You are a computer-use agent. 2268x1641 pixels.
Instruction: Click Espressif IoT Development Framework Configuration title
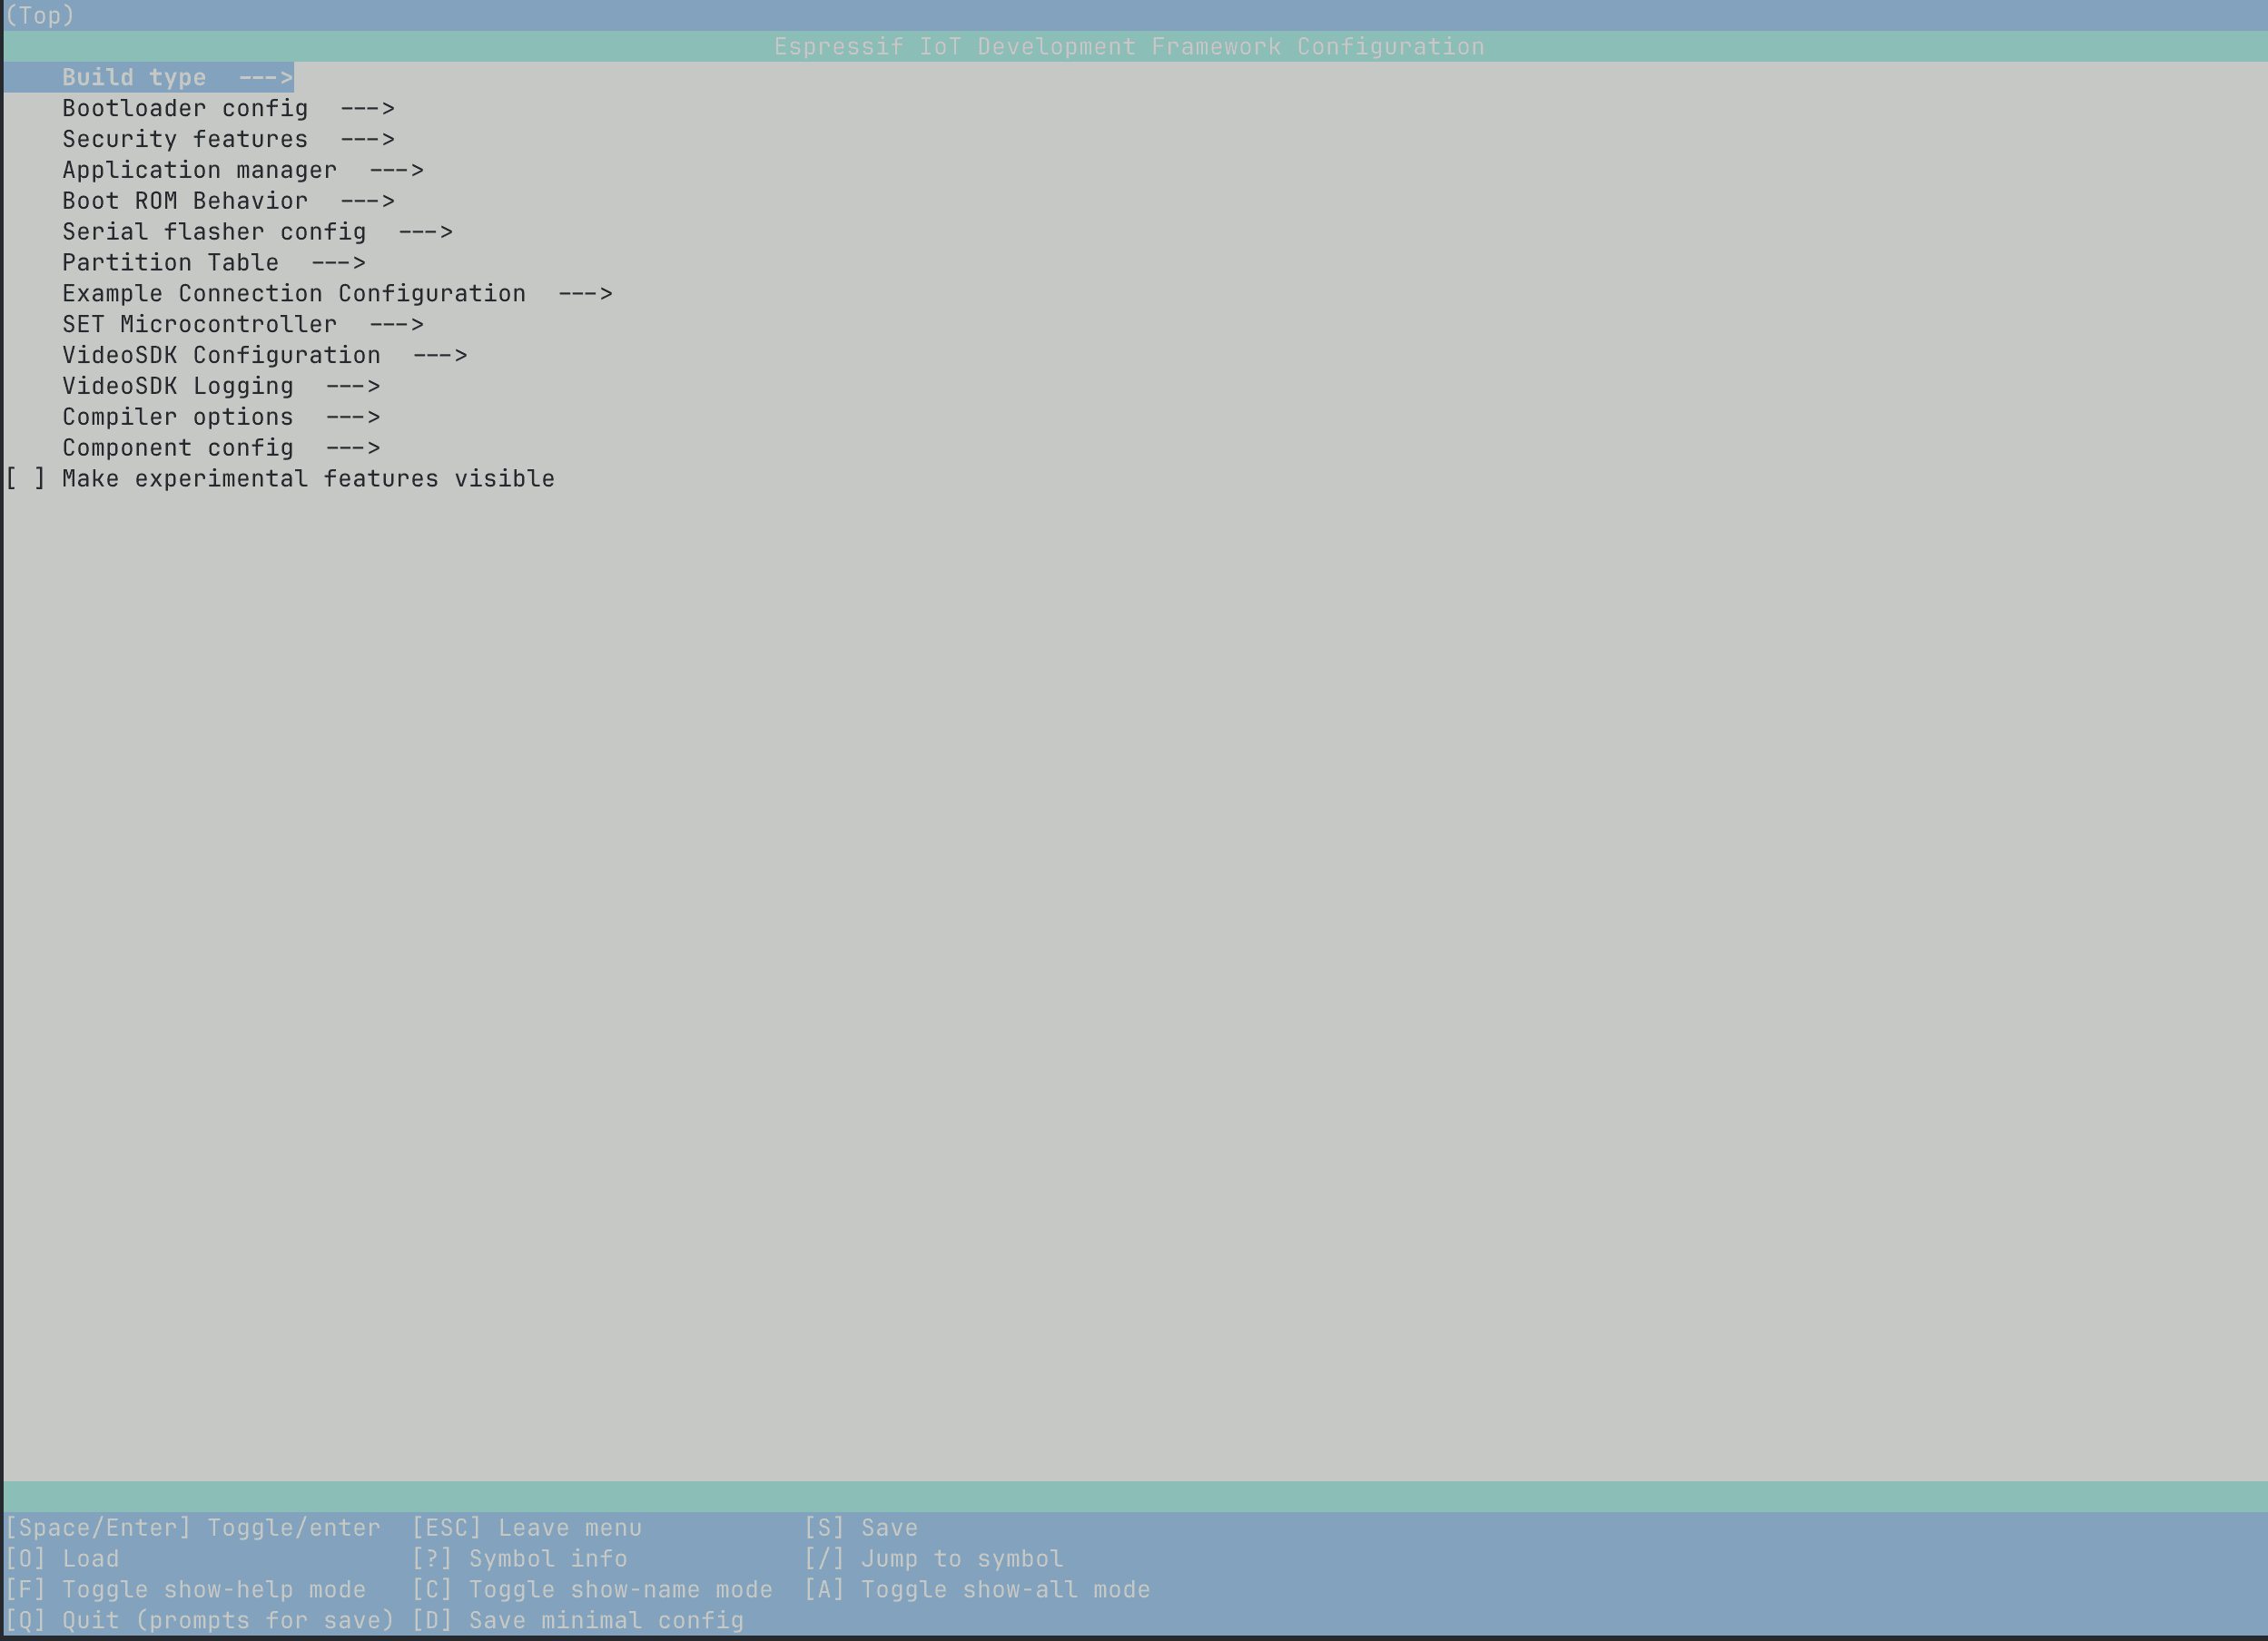[x=1129, y=47]
